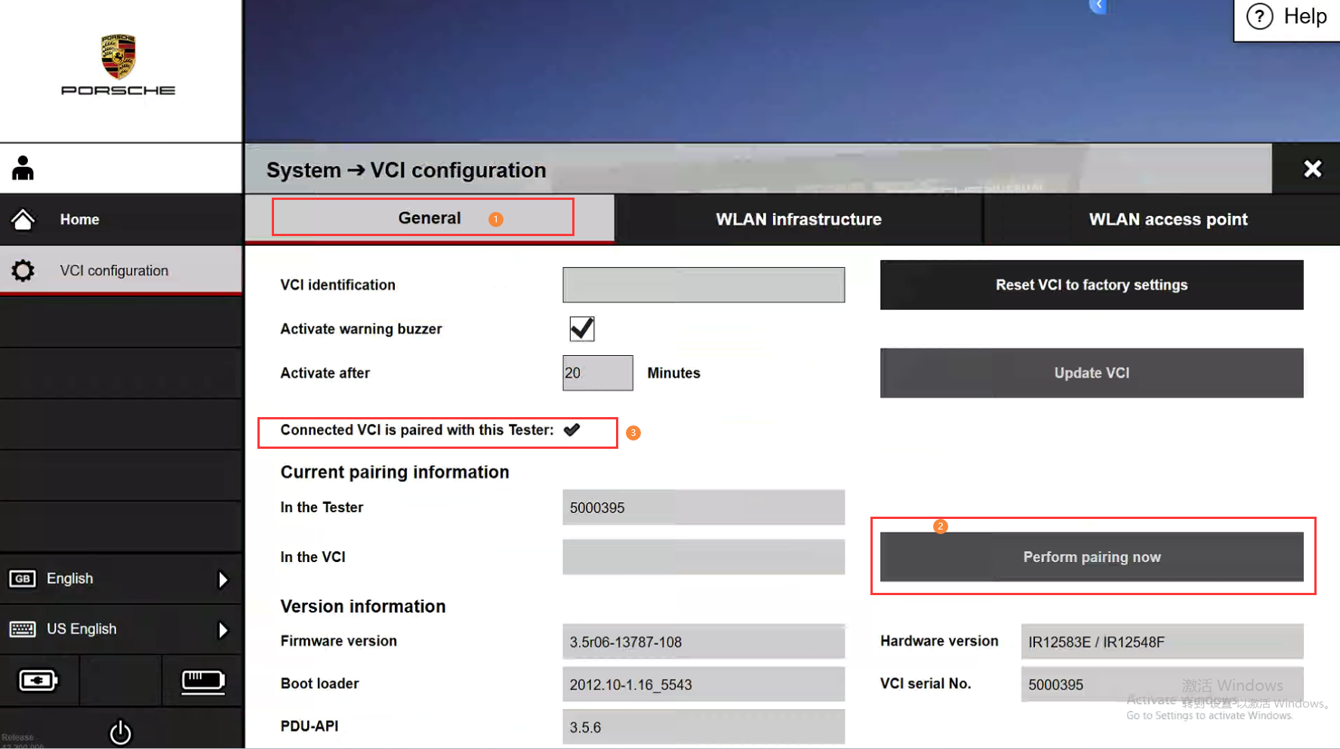This screenshot has width=1340, height=749.
Task: Click the VCI connection device icon
Action: tap(202, 681)
